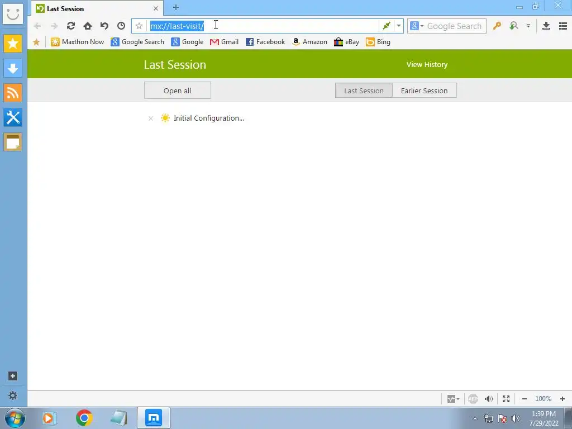This screenshot has width=572, height=429.
Task: Close the Last Session browser tab
Action: [156, 8]
